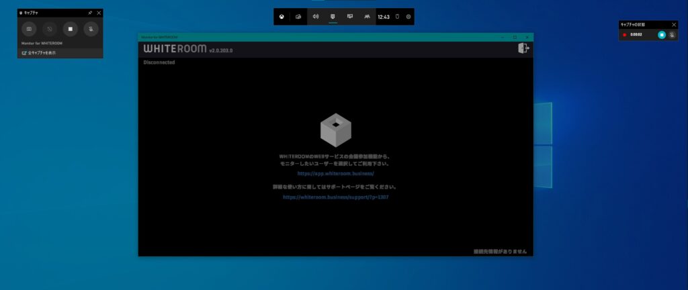
Task: Toggle mouse click-through icon on Game Bar
Action: pyautogui.click(x=398, y=17)
